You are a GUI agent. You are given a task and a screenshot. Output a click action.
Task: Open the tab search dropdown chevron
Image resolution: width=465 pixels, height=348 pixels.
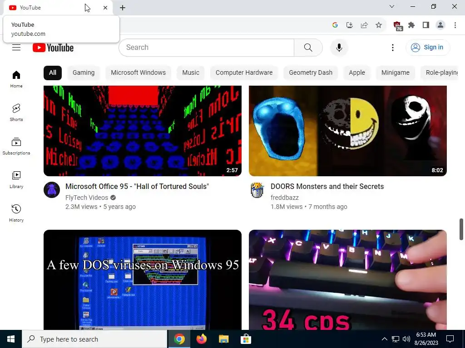pyautogui.click(x=392, y=6)
